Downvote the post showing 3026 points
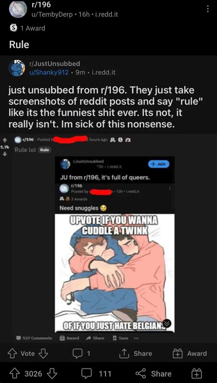Image resolution: width=217 pixels, height=383 pixels. 52,373
